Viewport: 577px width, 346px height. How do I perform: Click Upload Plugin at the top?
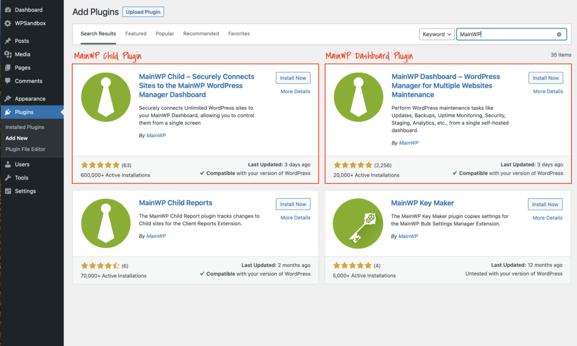[x=143, y=12]
